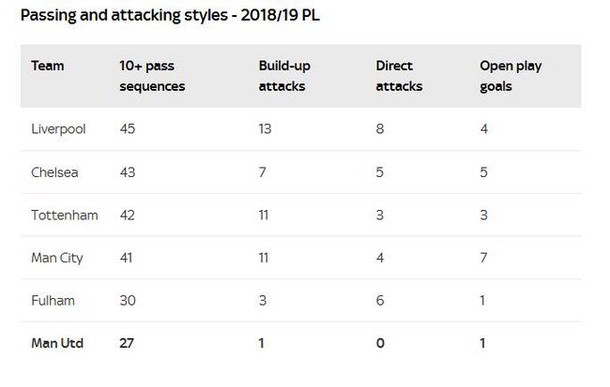Click the Liverpool team name
Screen dimensions: 610x387
pos(58,129)
